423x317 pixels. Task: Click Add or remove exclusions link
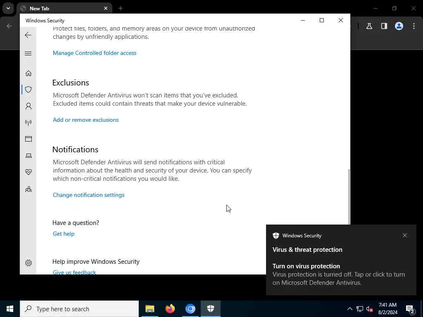coord(86,120)
